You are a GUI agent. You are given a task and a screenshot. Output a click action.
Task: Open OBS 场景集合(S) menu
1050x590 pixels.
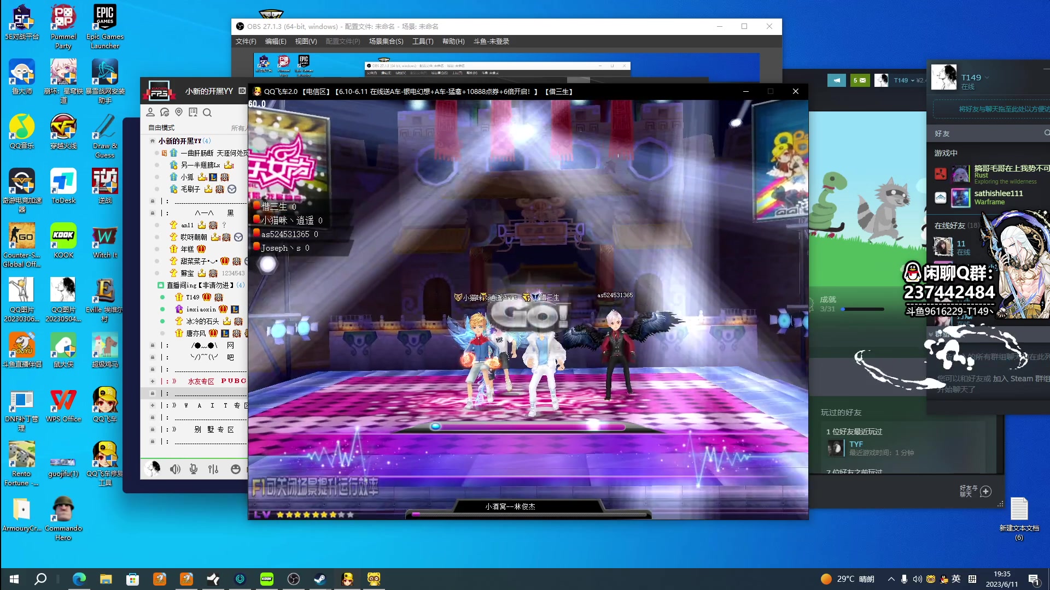coord(386,42)
